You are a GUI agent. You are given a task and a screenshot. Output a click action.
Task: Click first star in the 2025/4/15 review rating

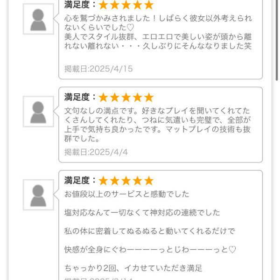tap(103, 5)
